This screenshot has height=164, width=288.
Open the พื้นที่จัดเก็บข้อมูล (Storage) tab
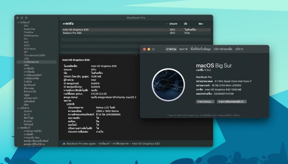click(201, 49)
